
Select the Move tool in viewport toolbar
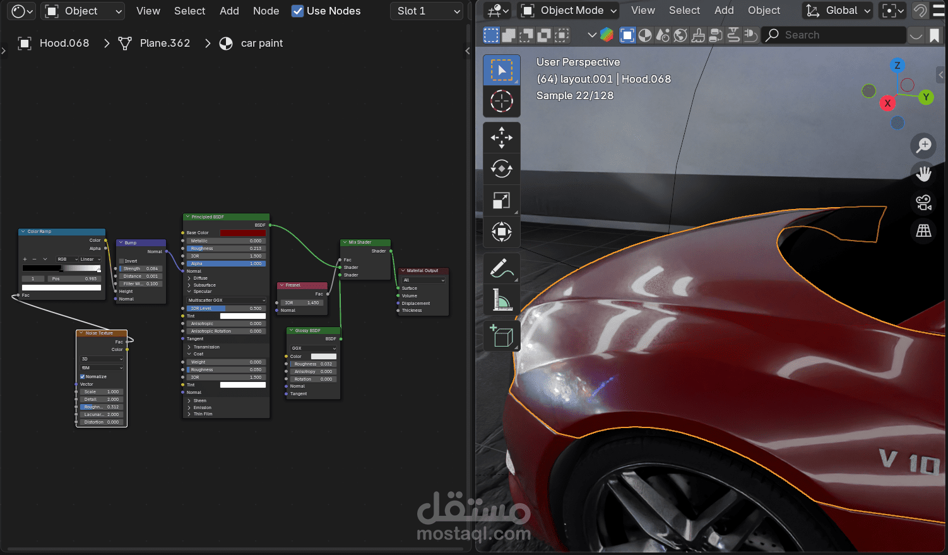502,137
